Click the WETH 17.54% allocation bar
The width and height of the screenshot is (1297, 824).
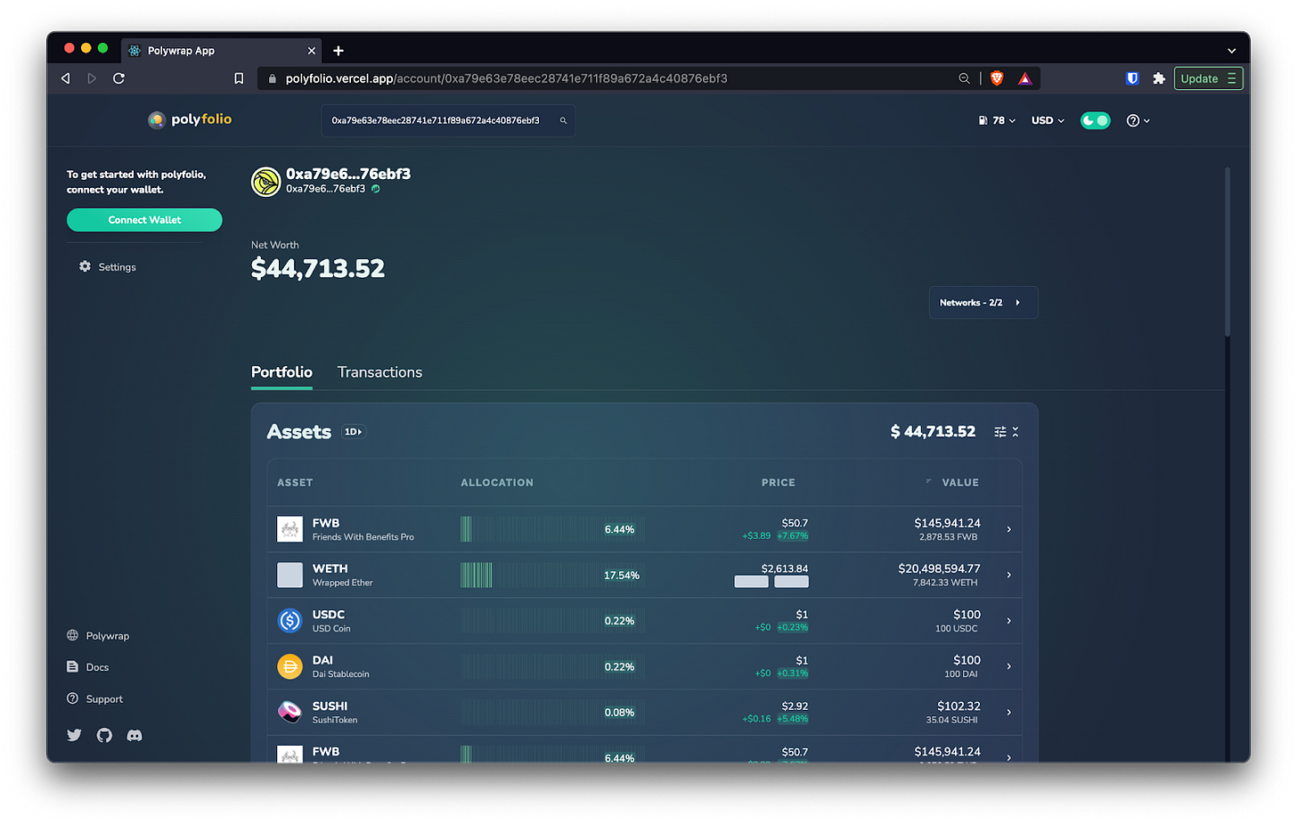tap(552, 575)
